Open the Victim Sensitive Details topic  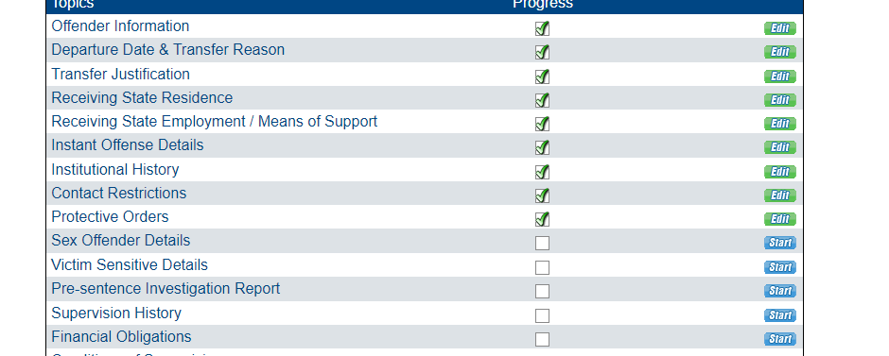[x=130, y=265]
